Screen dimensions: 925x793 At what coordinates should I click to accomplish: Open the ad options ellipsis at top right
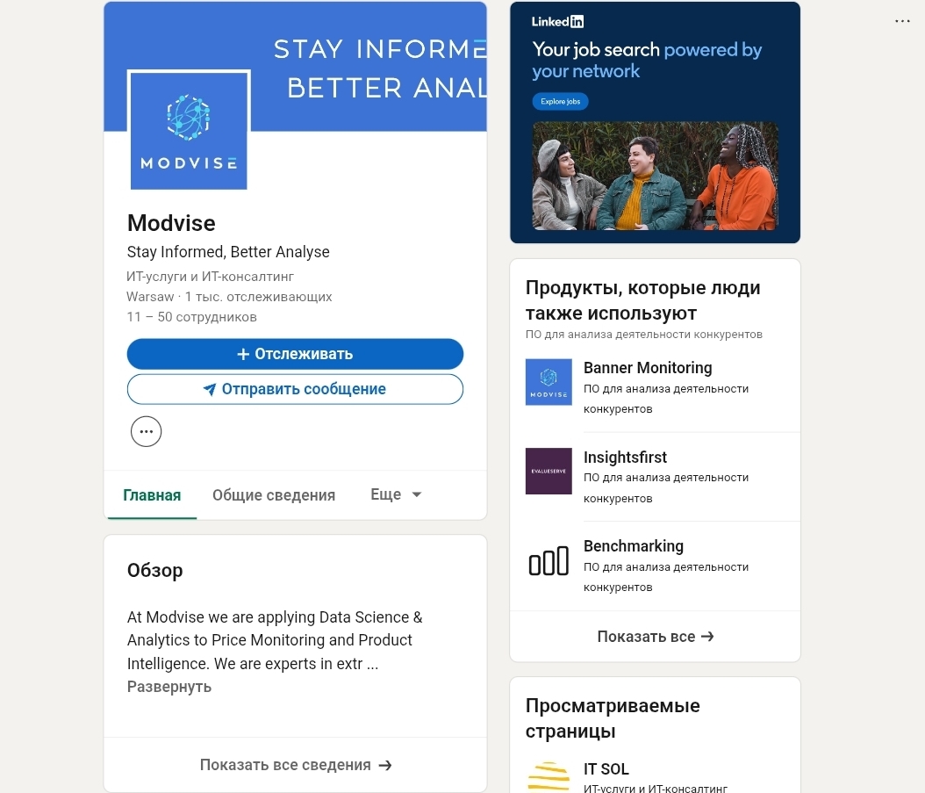[902, 21]
